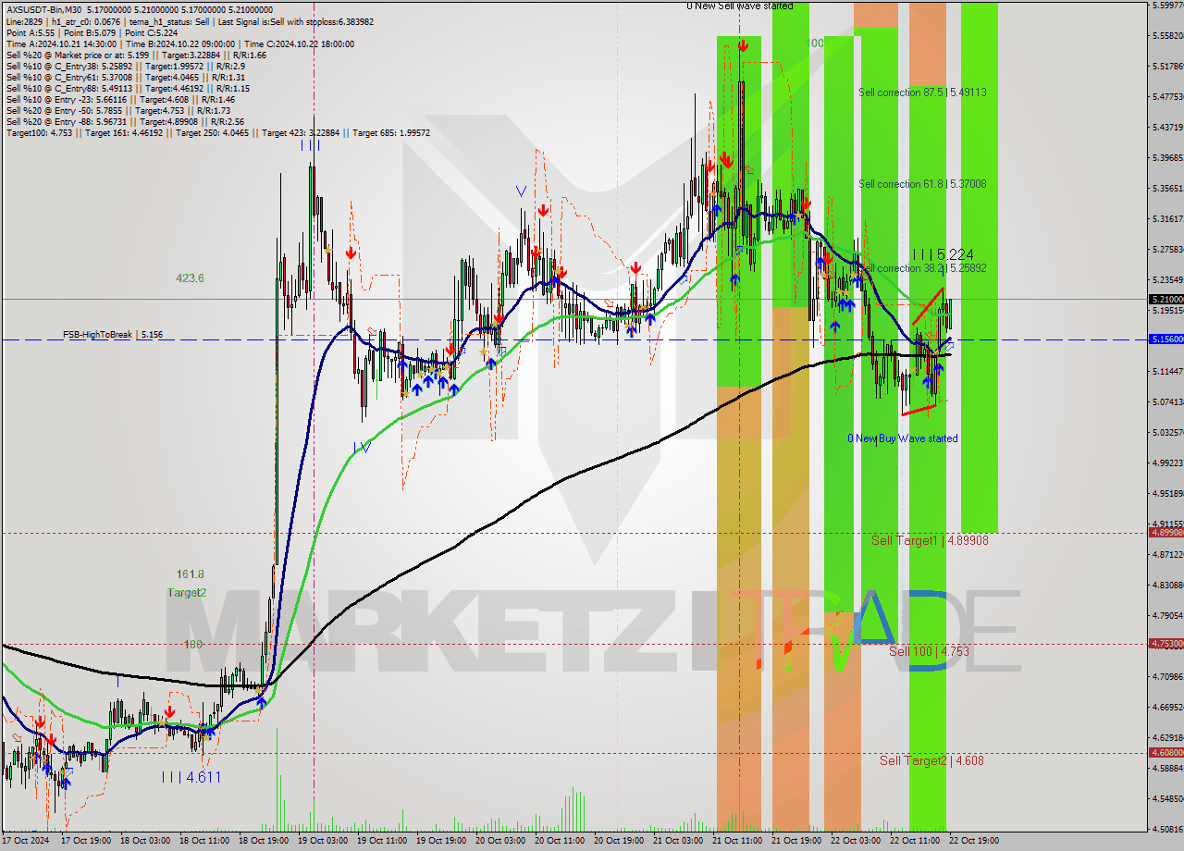The width and height of the screenshot is (1184, 851).
Task: Select the 'Target100: 4.753' summary line
Action: coord(217,132)
